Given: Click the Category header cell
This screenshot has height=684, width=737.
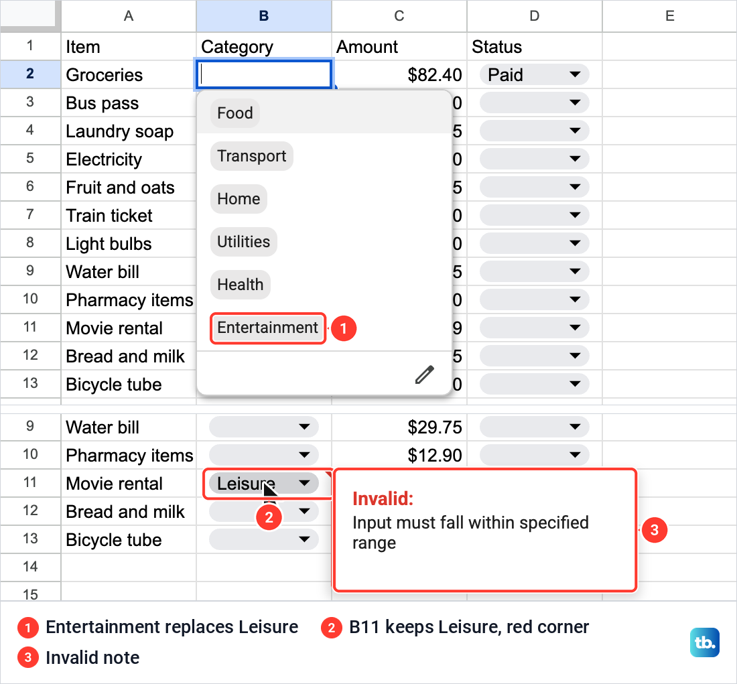Looking at the screenshot, I should 264,46.
